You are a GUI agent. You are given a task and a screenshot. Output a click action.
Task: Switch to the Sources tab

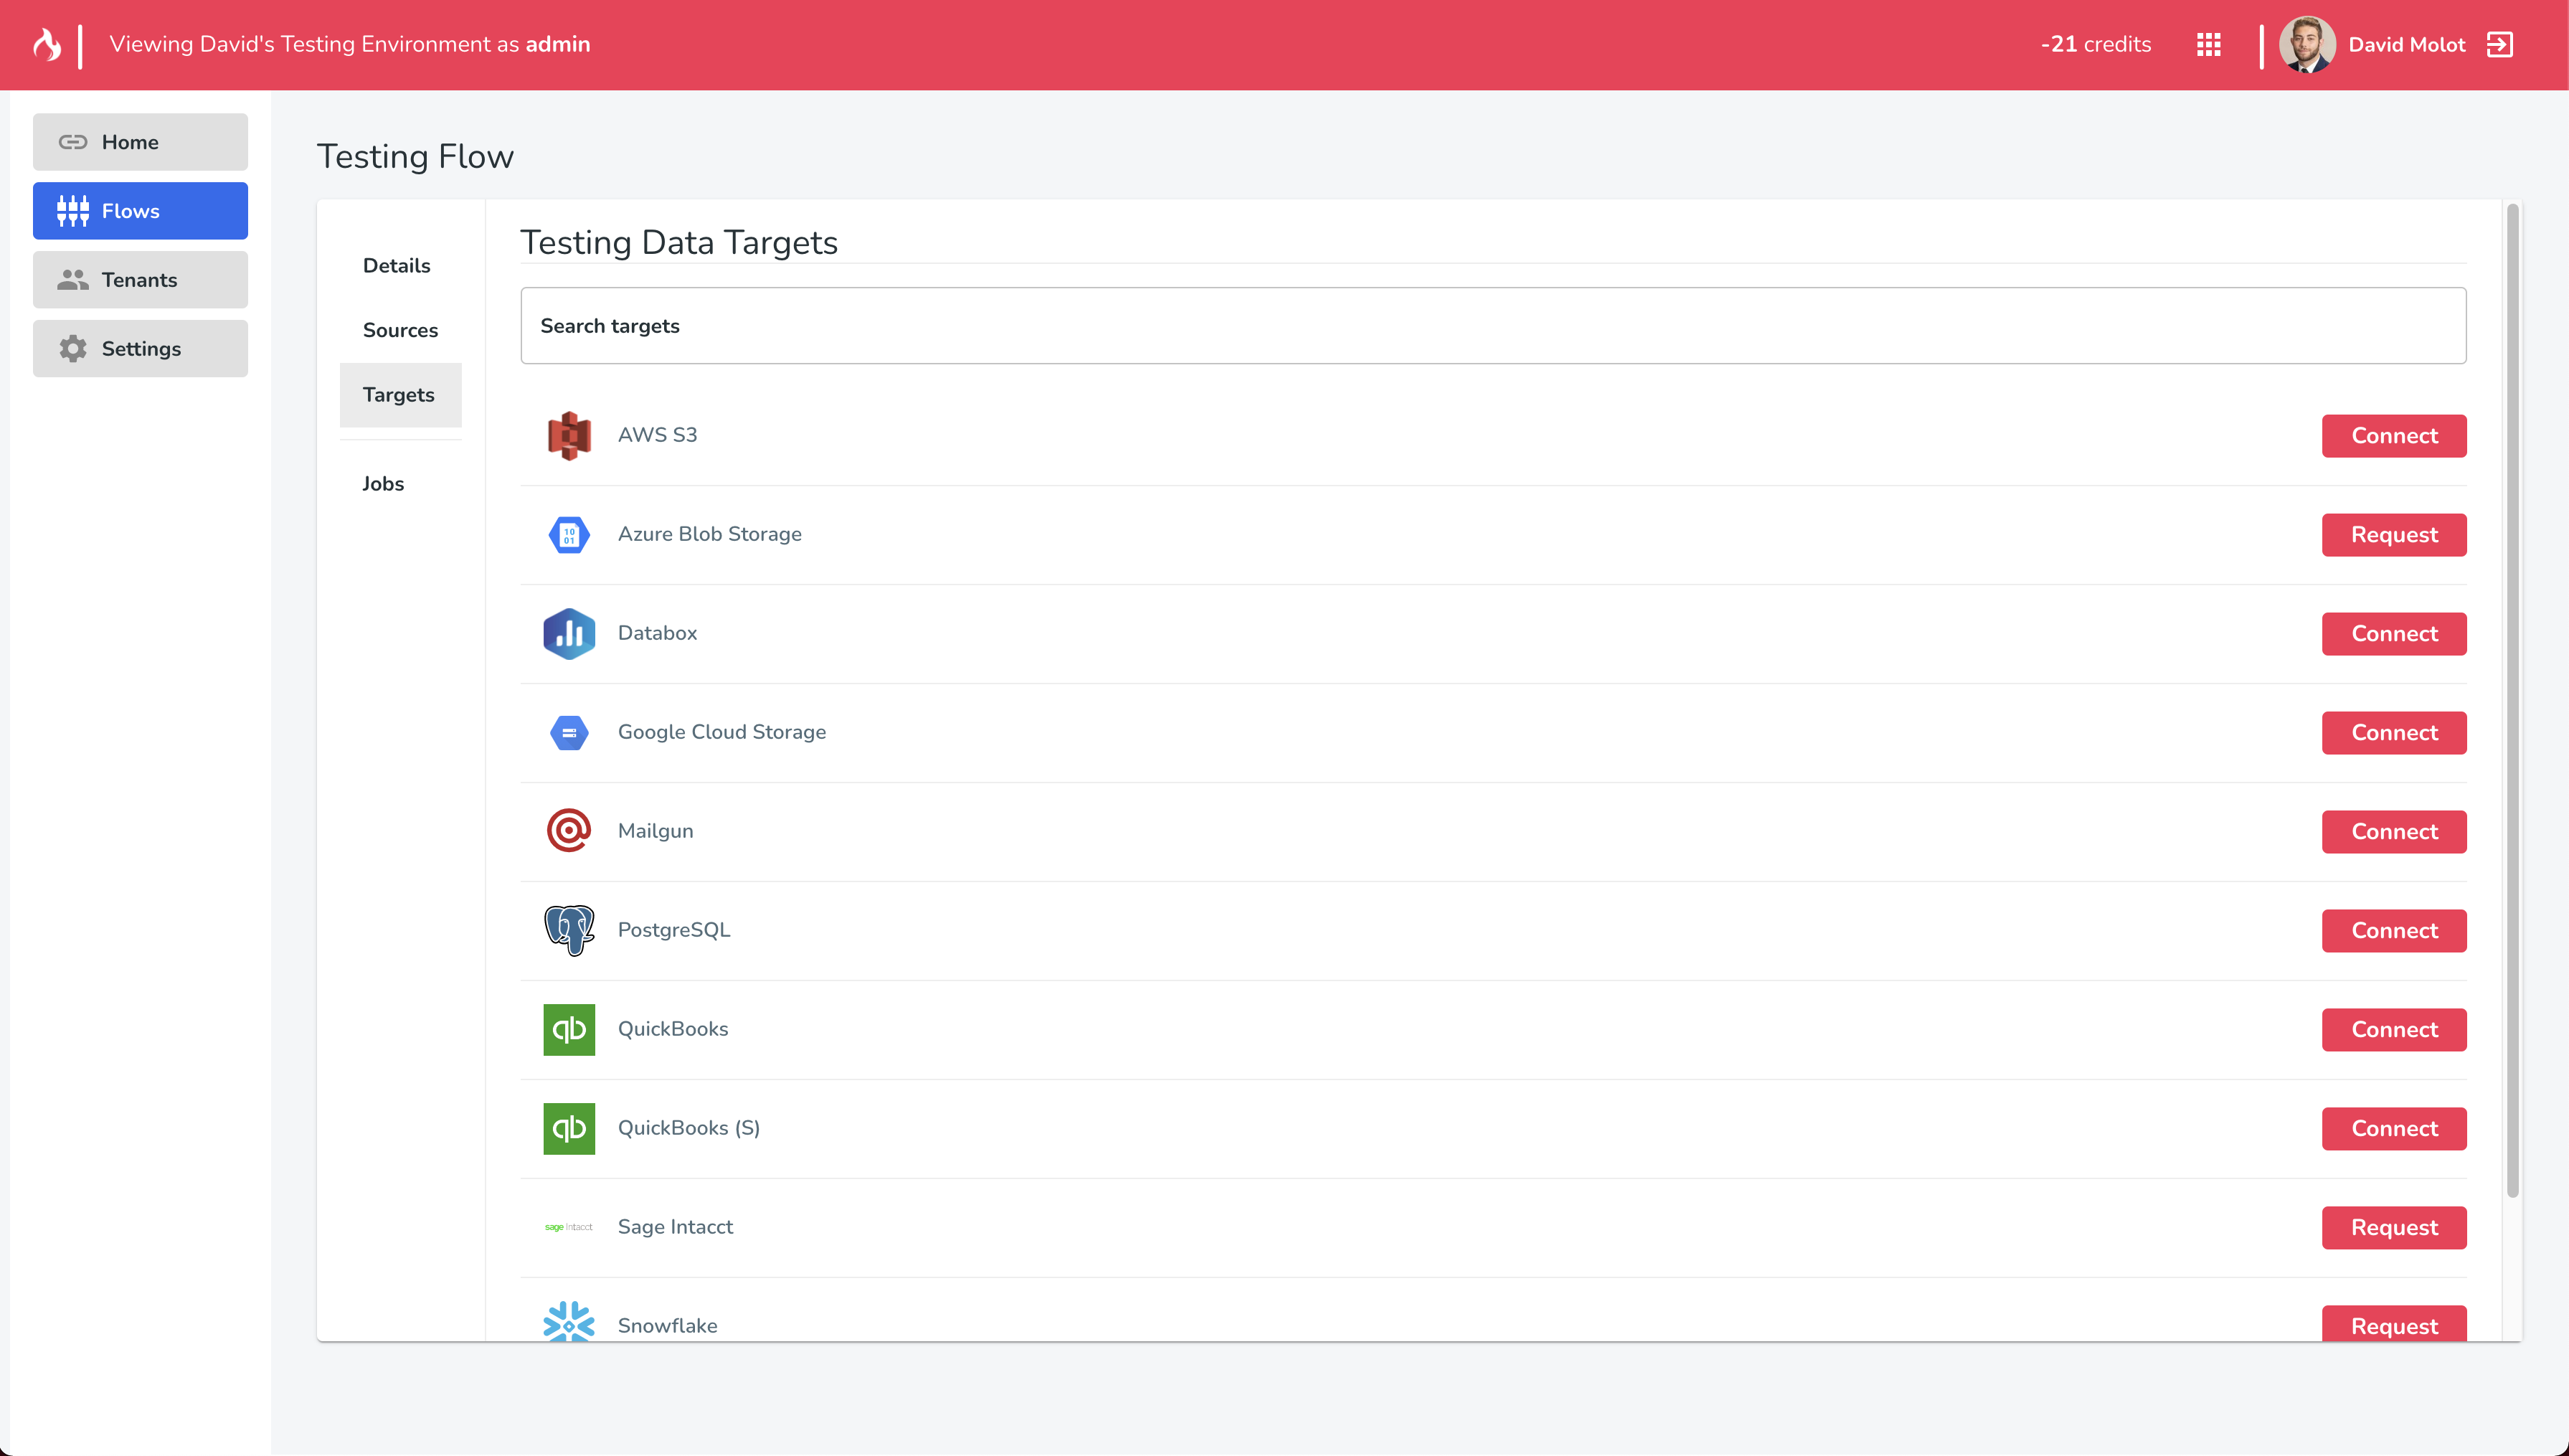tap(400, 331)
